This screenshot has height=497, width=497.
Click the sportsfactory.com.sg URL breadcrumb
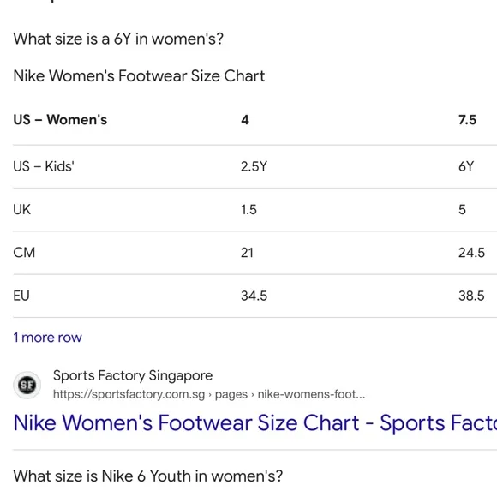click(x=209, y=394)
